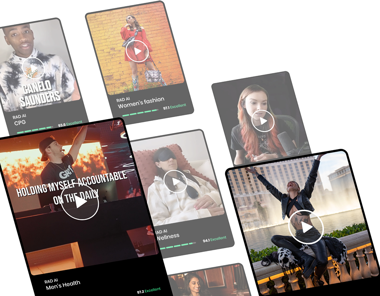
Task: Click the "Women's fashion" title
Action: 141,103
